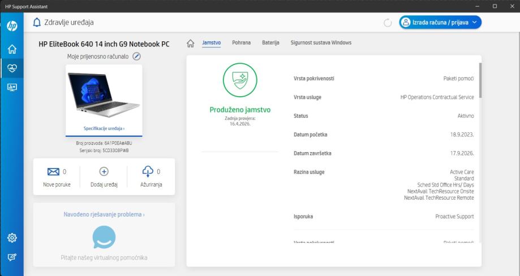Screen dimensions: 520x276
Task: Open Navođeno rješavanje problema link
Action: pyautogui.click(x=104, y=215)
